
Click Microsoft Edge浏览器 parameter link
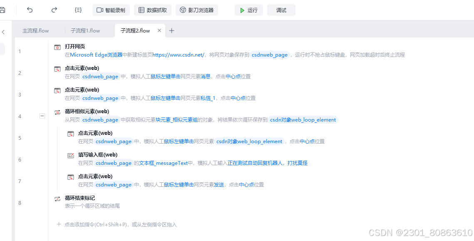click(x=96, y=55)
